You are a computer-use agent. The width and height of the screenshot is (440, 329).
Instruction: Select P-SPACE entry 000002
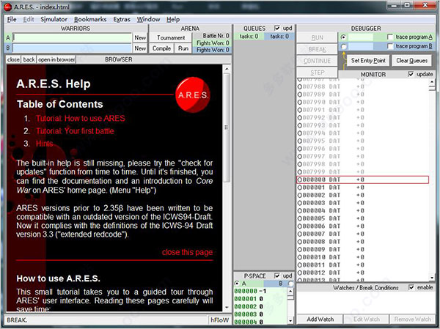tap(260, 306)
